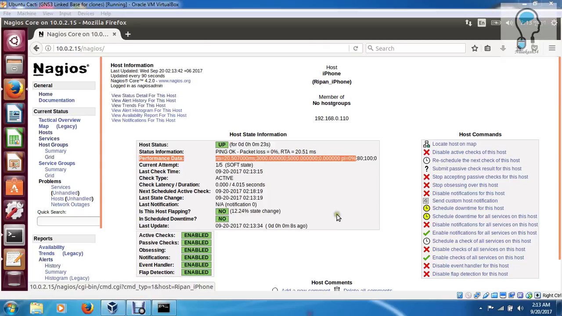Open the Trends link in Reports
Viewport: 562px width, 316px height.
coord(47,254)
